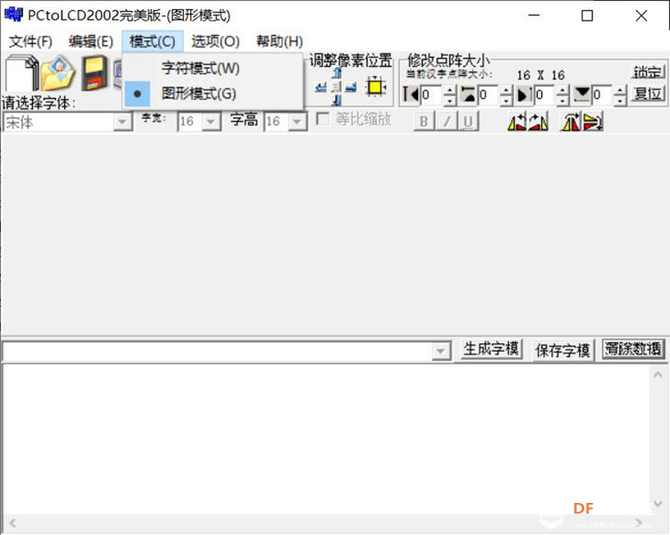The width and height of the screenshot is (670, 535).
Task: Increase the right edge spinner value
Action: [563, 90]
